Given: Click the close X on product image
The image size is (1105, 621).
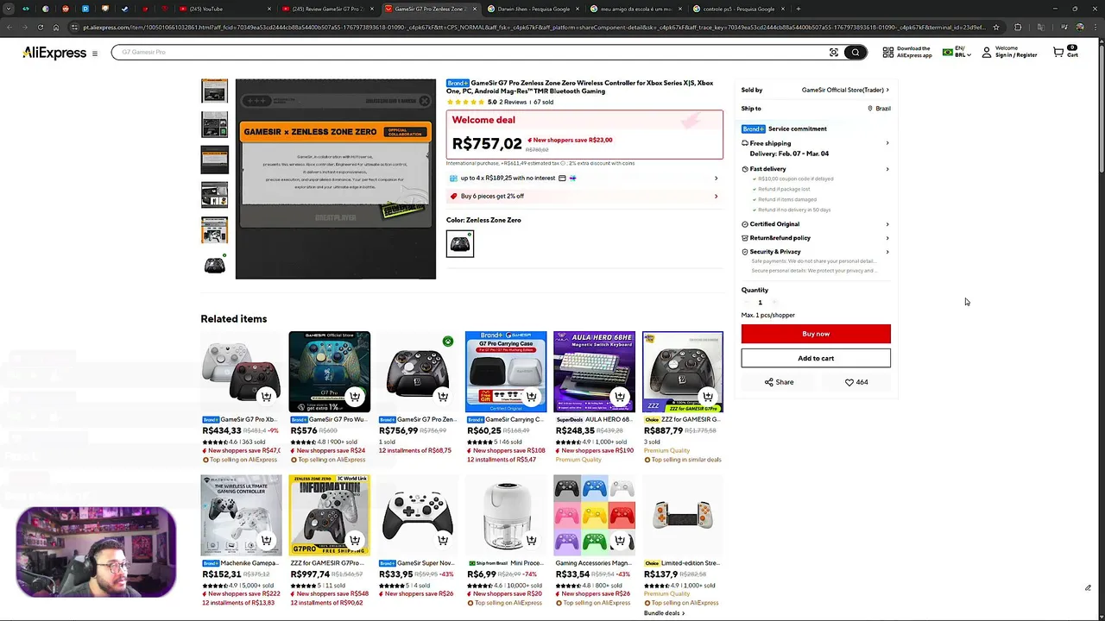Looking at the screenshot, I should coord(425,101).
